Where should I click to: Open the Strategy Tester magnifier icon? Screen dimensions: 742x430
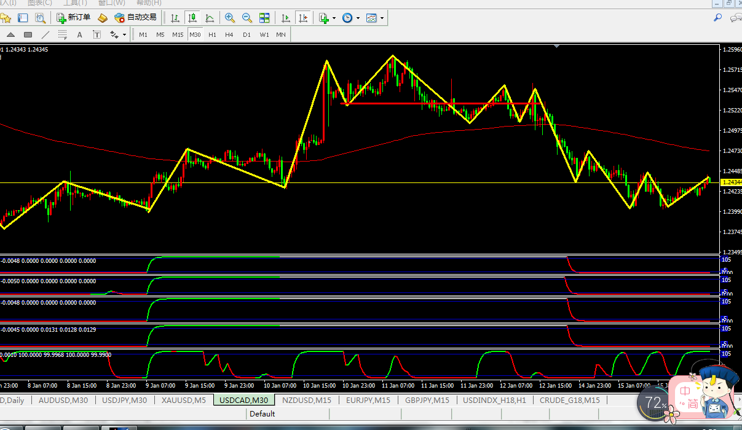[x=39, y=18]
